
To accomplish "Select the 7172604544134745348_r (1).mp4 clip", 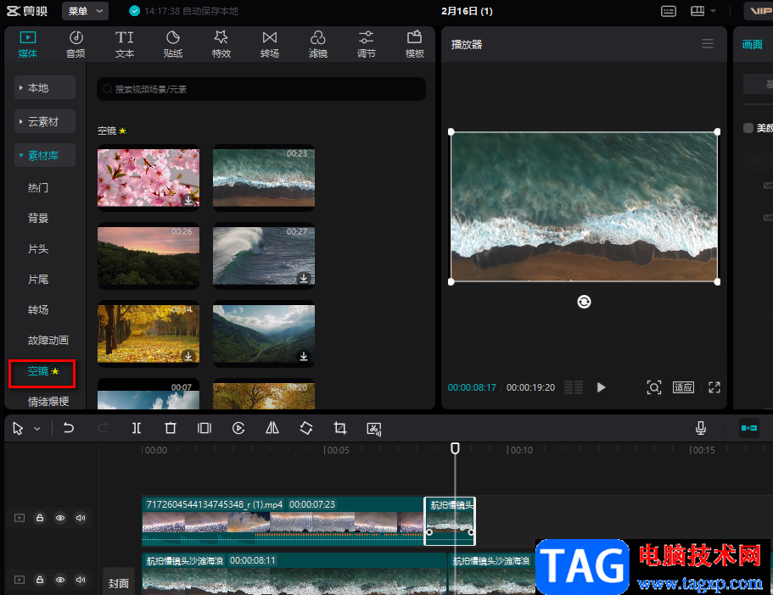I will 283,521.
